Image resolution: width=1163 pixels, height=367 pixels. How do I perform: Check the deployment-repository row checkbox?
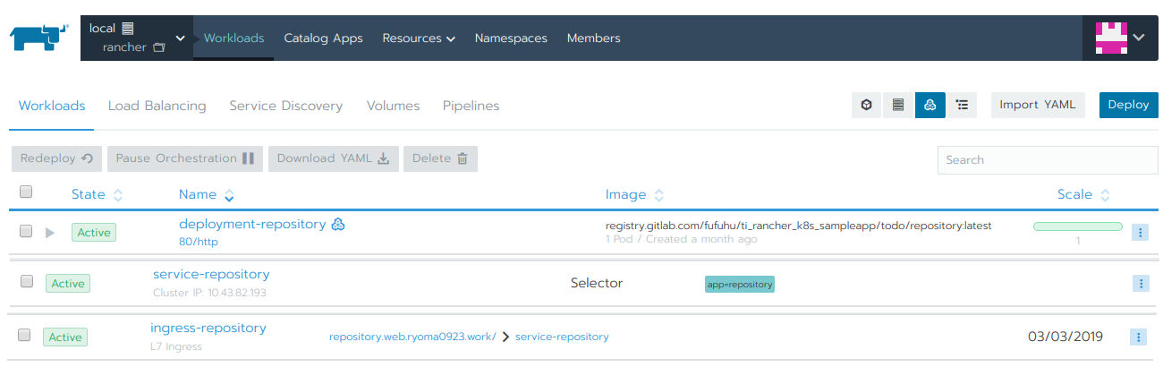click(x=26, y=230)
